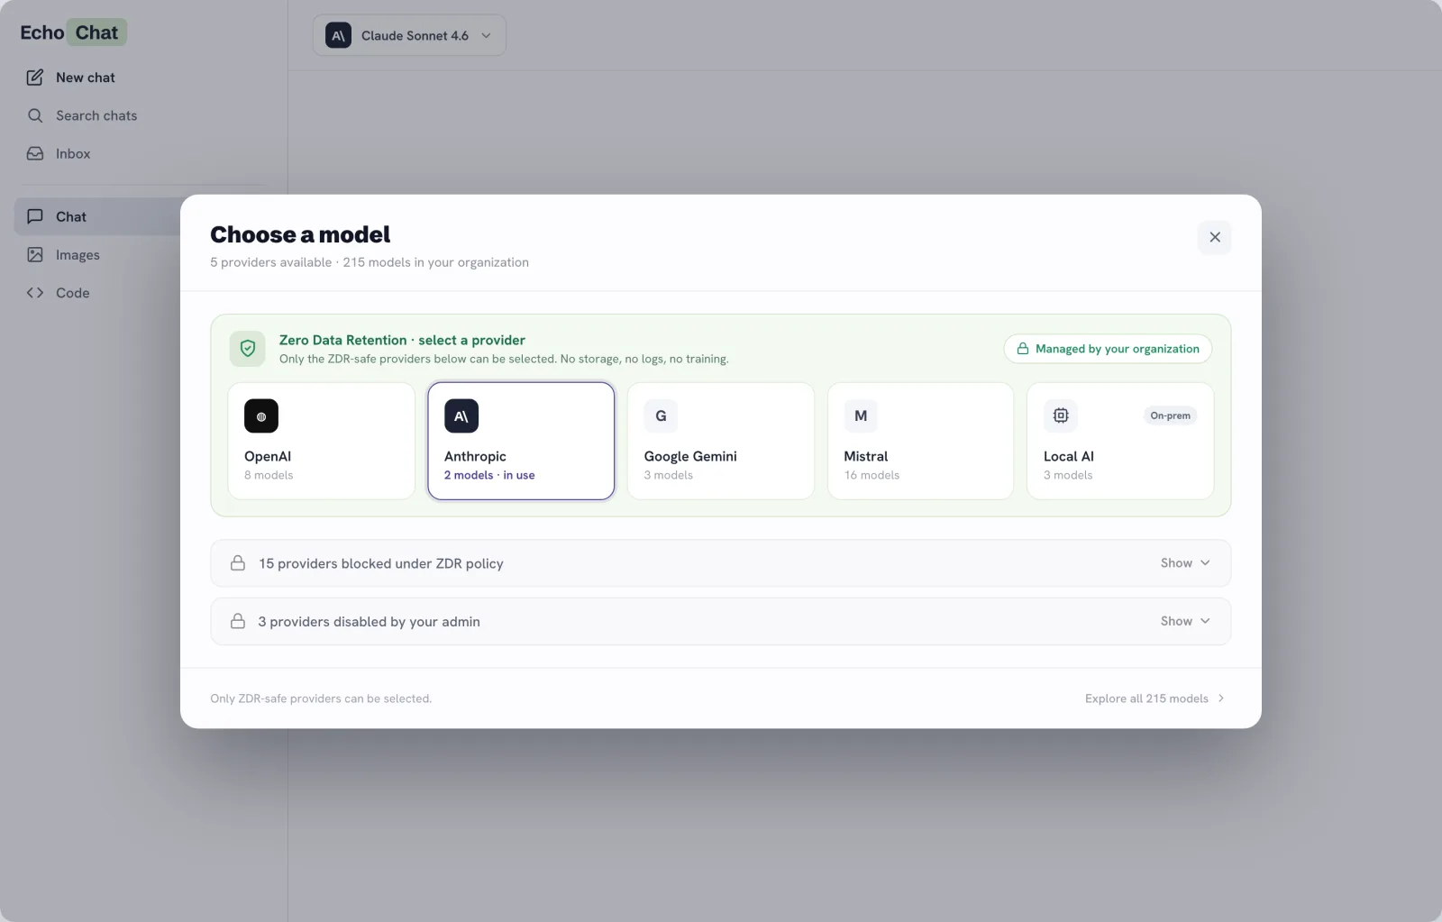Click lock icon in Managed by organization badge
1442x922 pixels.
[1023, 349]
